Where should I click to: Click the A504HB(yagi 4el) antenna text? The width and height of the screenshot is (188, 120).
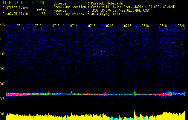tap(106, 14)
